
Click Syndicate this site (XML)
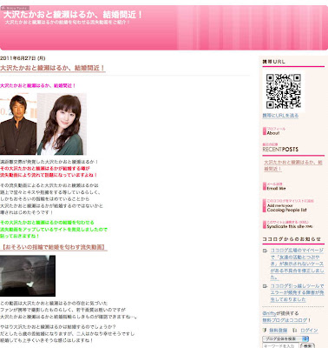click(x=290, y=226)
